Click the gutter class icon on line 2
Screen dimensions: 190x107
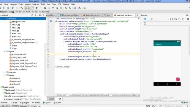[51, 21]
